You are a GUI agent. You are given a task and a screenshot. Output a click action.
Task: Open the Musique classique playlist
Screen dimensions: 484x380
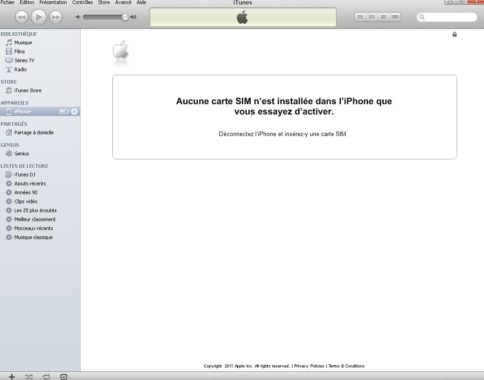point(40,237)
